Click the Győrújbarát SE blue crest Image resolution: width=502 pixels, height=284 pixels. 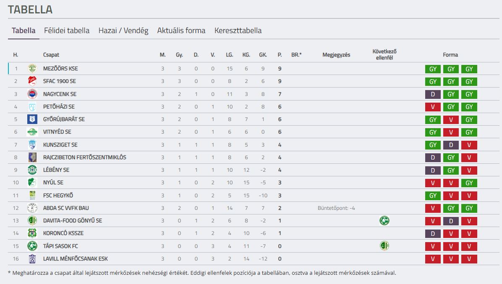[32, 119]
